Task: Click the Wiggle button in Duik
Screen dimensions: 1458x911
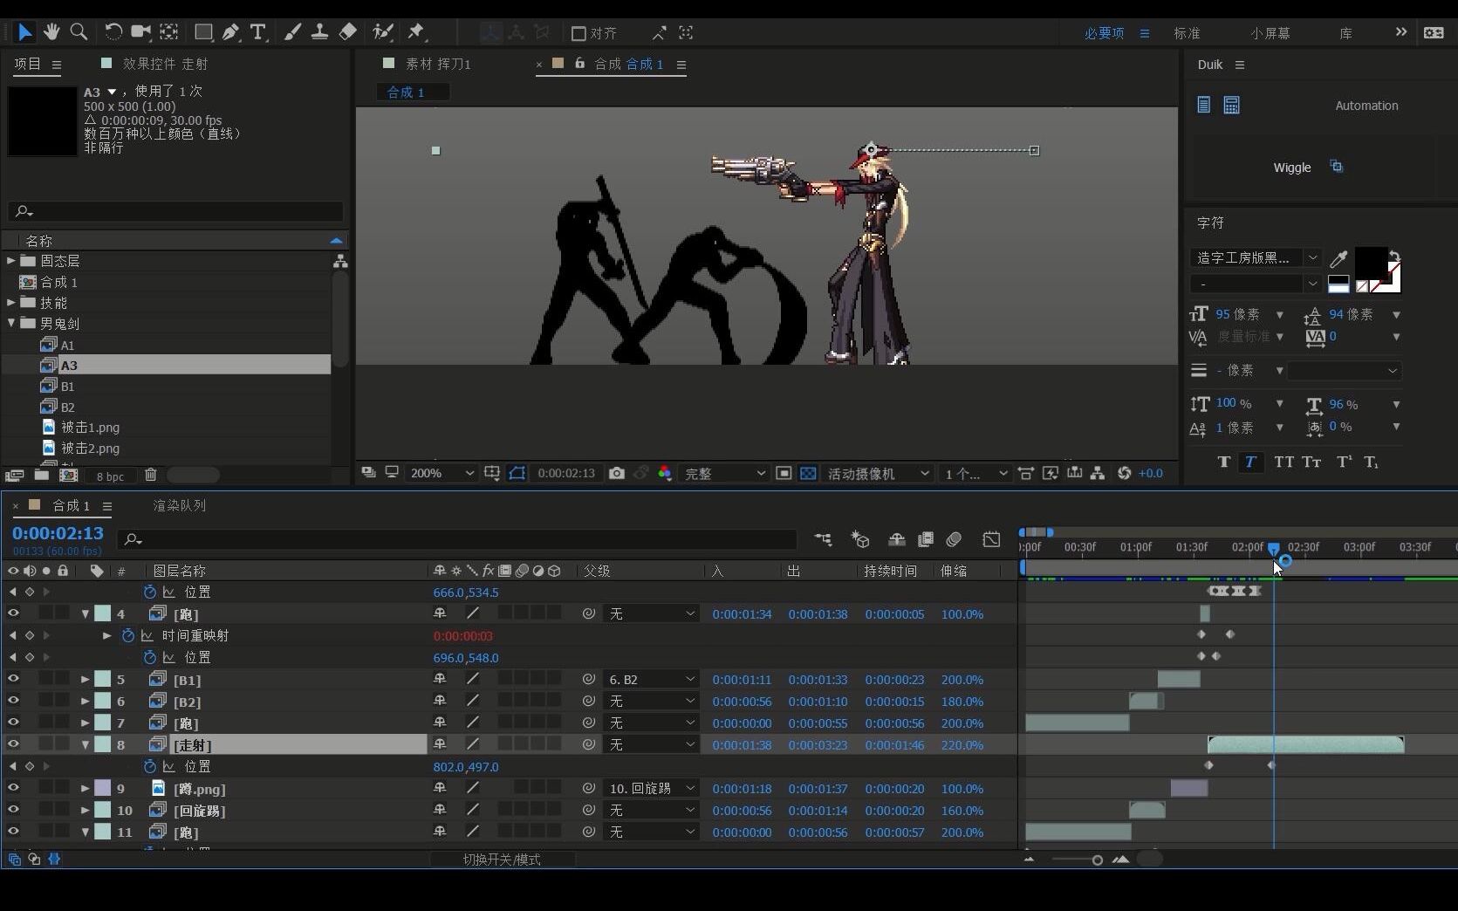Action: [1292, 168]
